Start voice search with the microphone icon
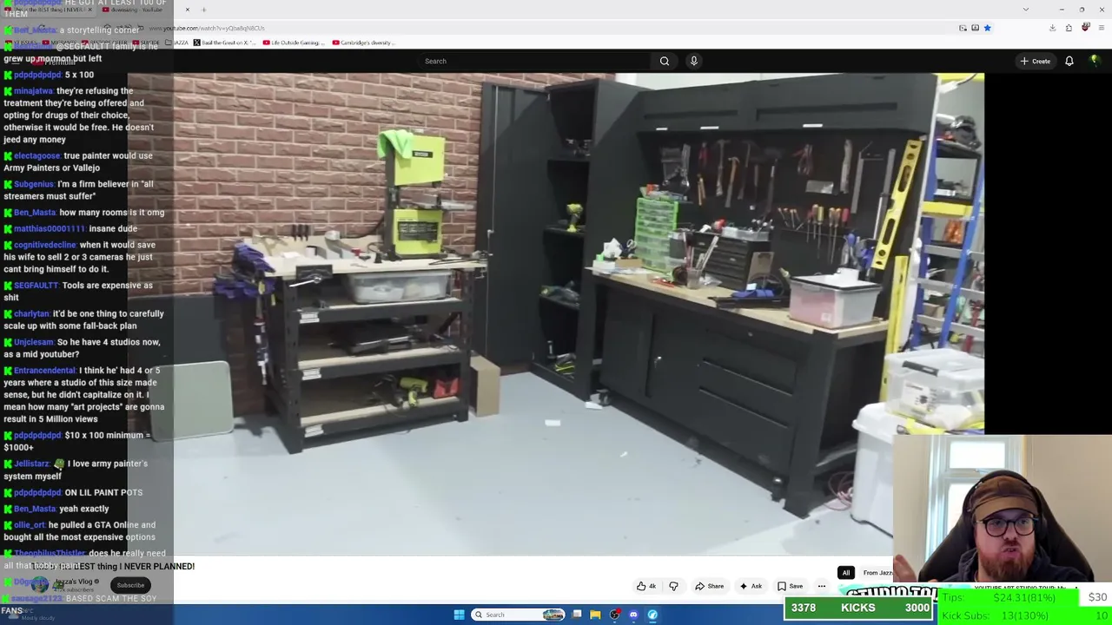This screenshot has height=625, width=1112. tap(693, 61)
